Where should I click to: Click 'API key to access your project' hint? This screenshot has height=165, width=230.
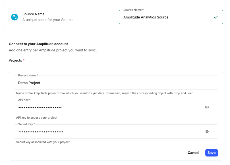click(37, 118)
